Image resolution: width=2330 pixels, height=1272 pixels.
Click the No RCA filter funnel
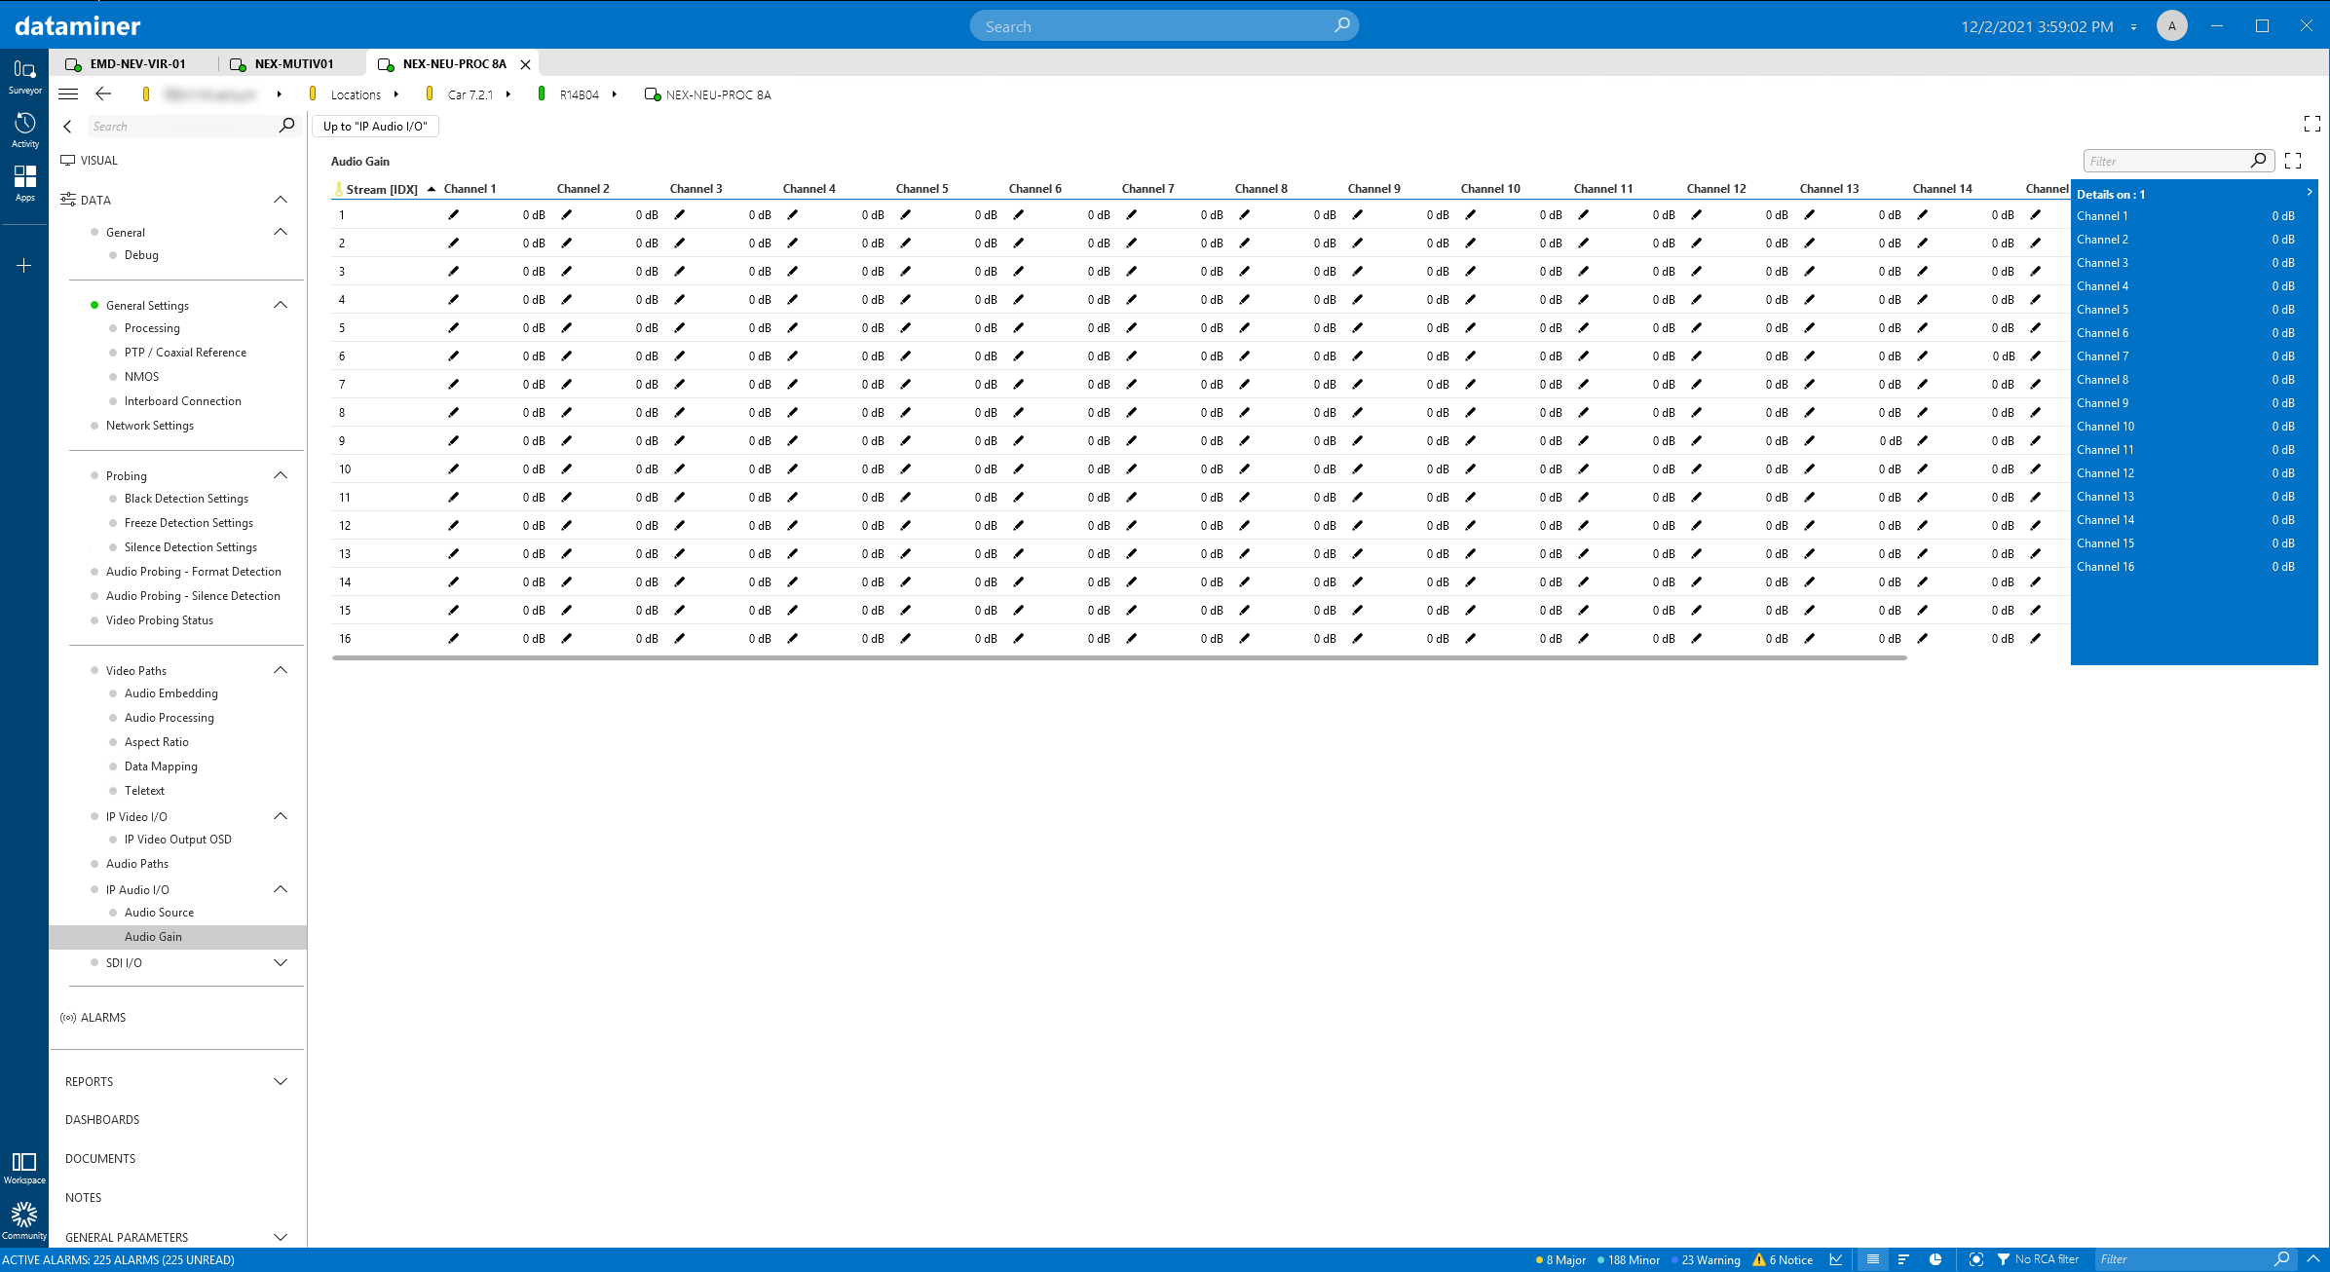tap(2004, 1259)
